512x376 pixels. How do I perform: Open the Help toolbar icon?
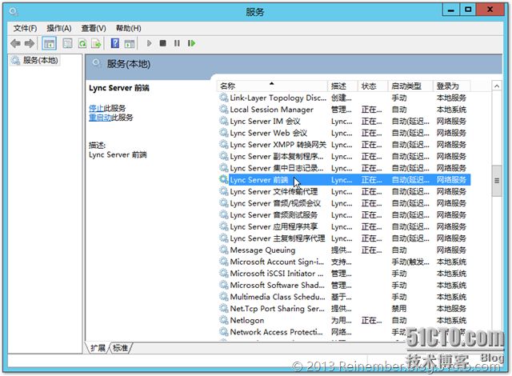pos(115,43)
